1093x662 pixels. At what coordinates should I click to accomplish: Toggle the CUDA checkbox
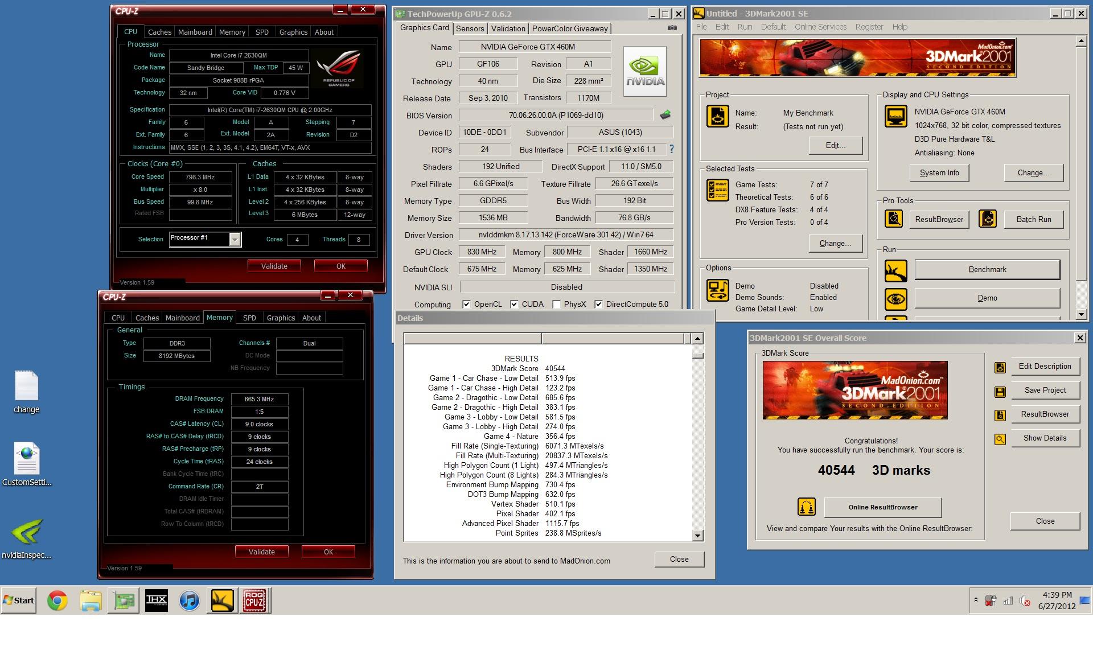[x=514, y=304]
